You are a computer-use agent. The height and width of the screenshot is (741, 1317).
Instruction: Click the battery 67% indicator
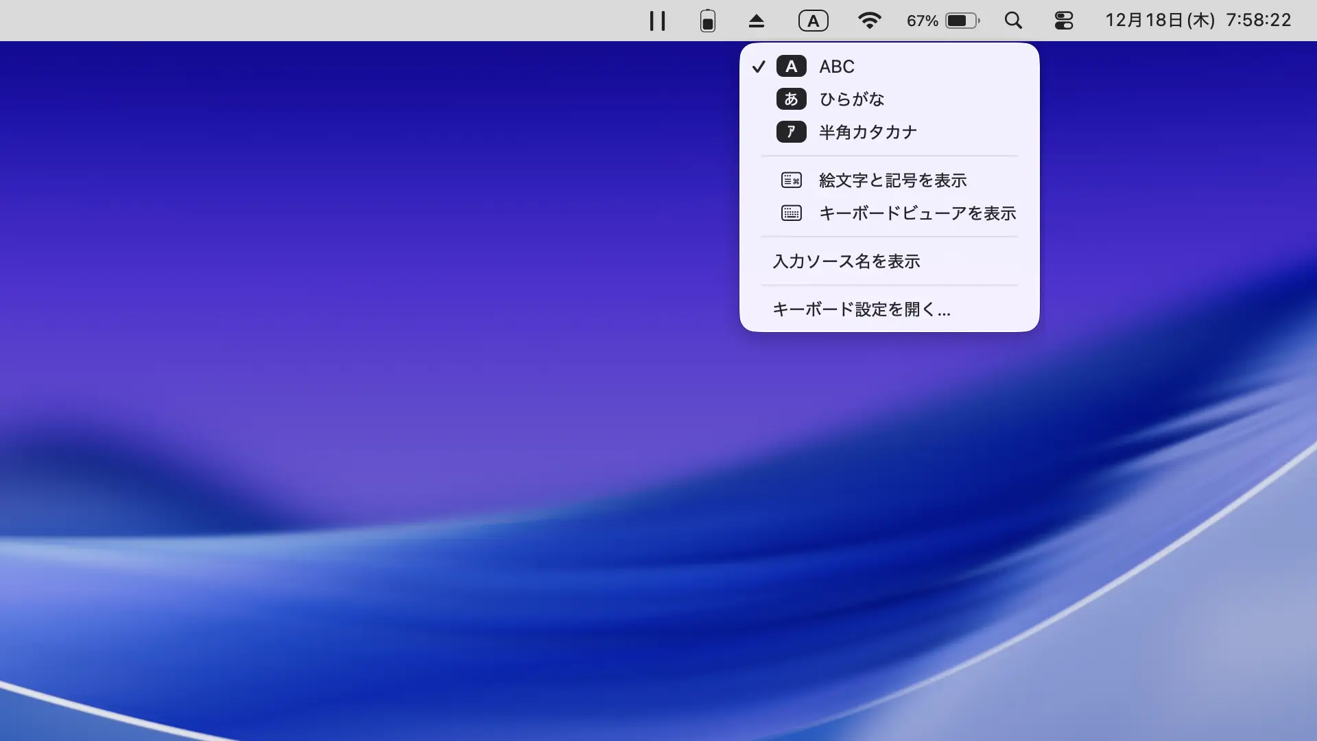[x=943, y=21]
